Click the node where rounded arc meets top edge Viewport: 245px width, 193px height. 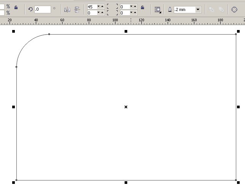[49, 34]
